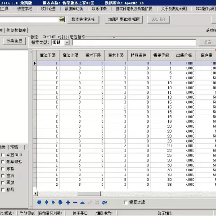Tick the checkbox above 称号

tap(3, 183)
